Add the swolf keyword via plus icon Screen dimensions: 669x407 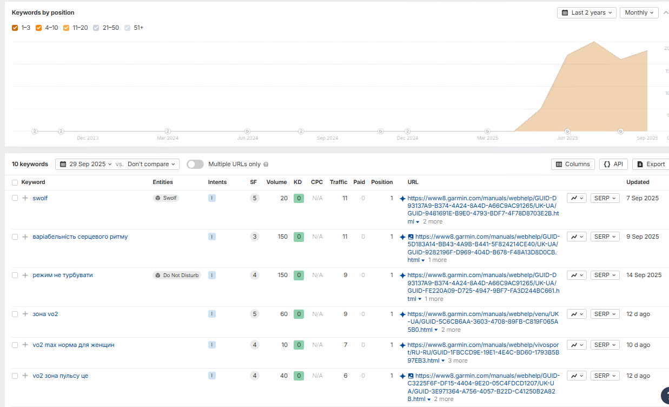pyautogui.click(x=25, y=198)
